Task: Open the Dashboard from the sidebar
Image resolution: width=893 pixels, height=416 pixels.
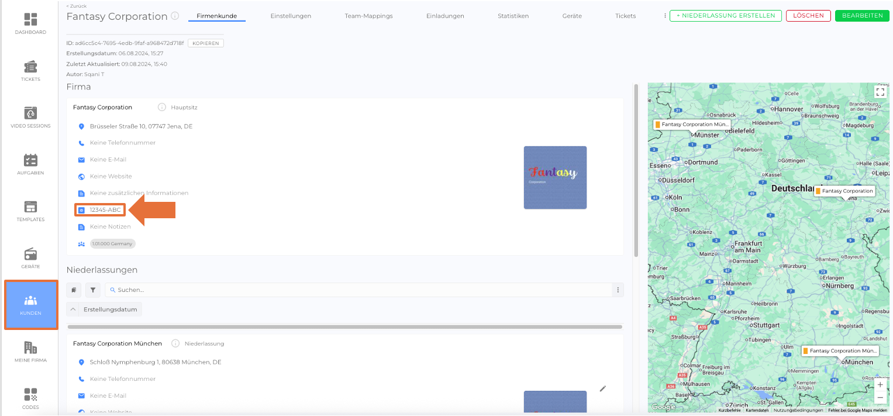Action: [x=30, y=23]
